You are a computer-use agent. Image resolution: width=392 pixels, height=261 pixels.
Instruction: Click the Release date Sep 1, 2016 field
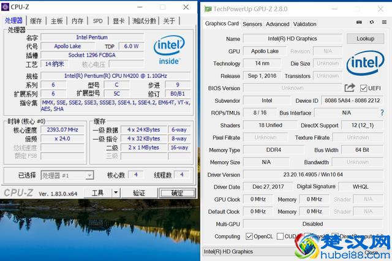(x=262, y=76)
